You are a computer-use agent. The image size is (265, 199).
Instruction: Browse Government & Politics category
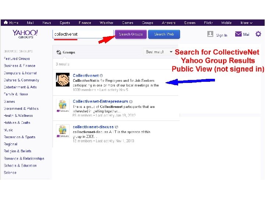pos(21,108)
